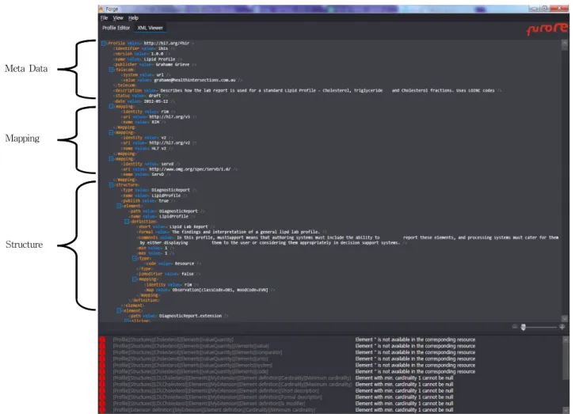Click the name value HL7 v2 line
Viewport: 575px width, 414px height.
147,148
